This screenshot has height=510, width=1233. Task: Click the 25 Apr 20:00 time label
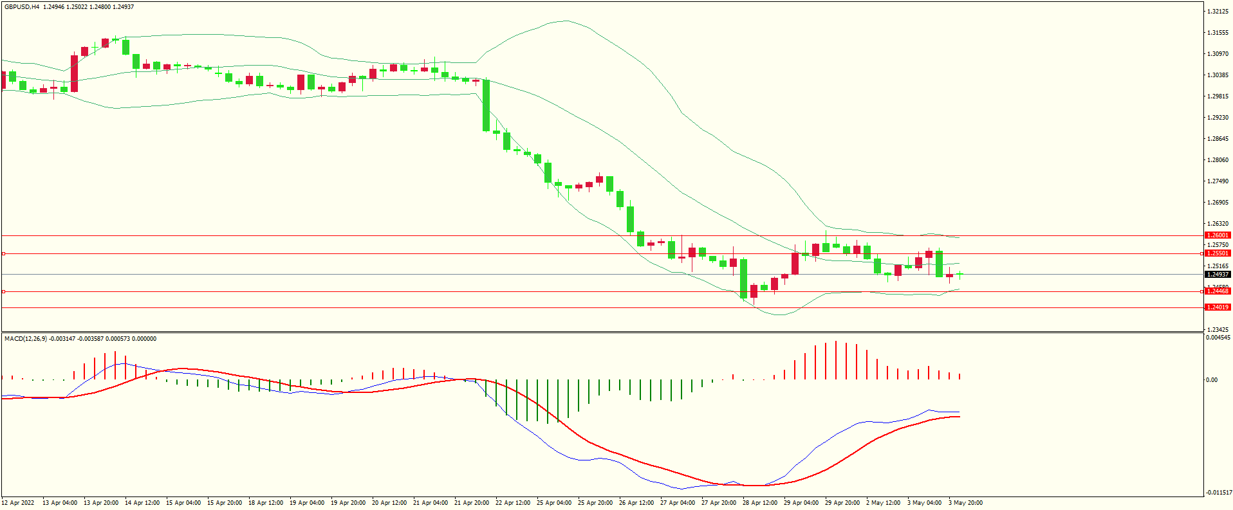(x=595, y=503)
